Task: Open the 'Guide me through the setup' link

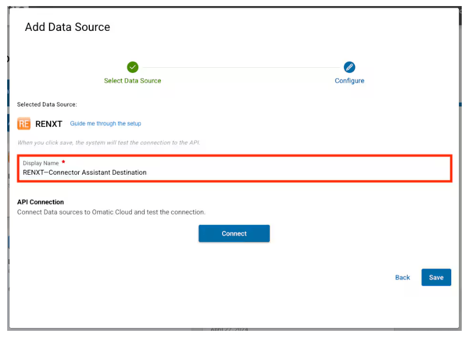Action: (x=105, y=124)
